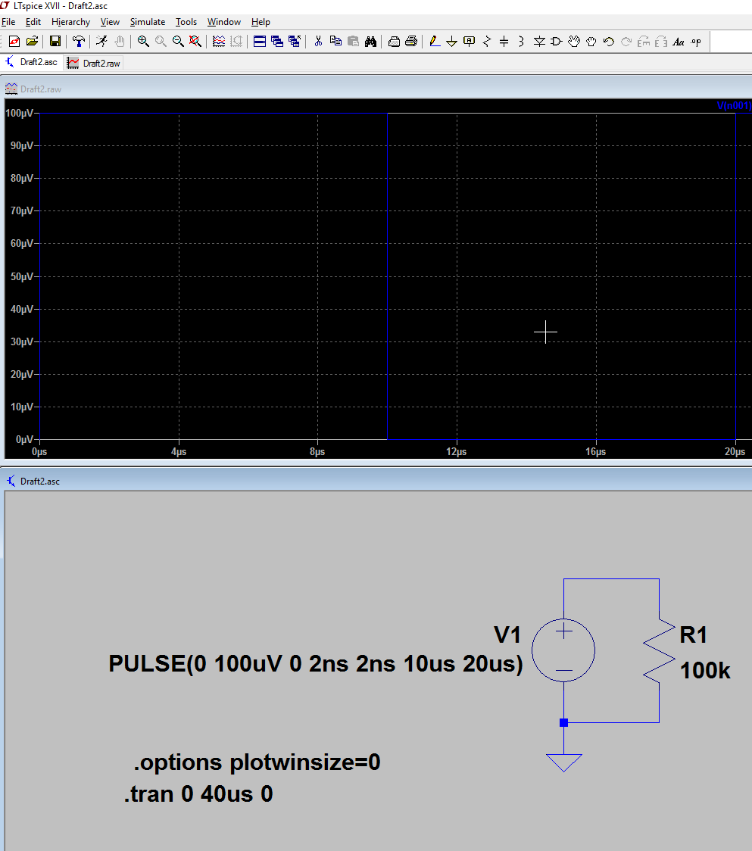
Task: Open the Hierarchy menu
Action: [x=70, y=22]
